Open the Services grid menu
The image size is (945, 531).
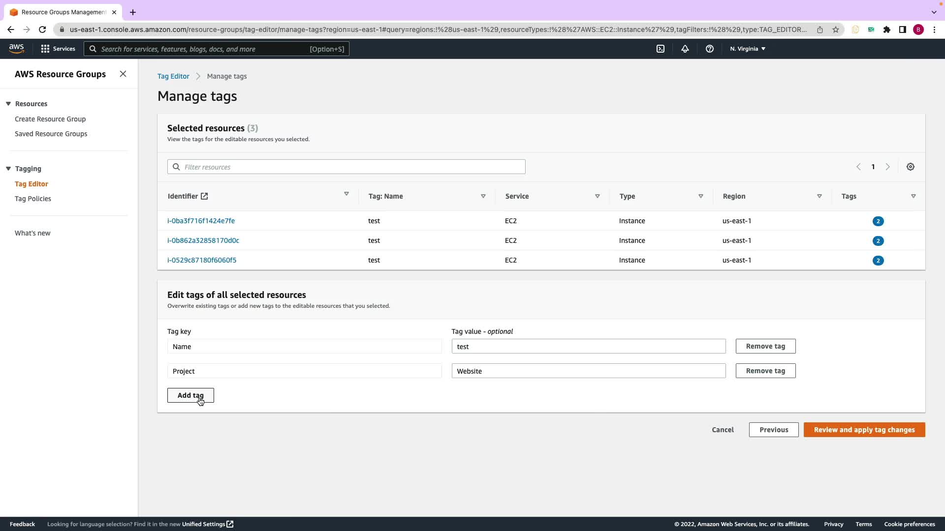58,49
